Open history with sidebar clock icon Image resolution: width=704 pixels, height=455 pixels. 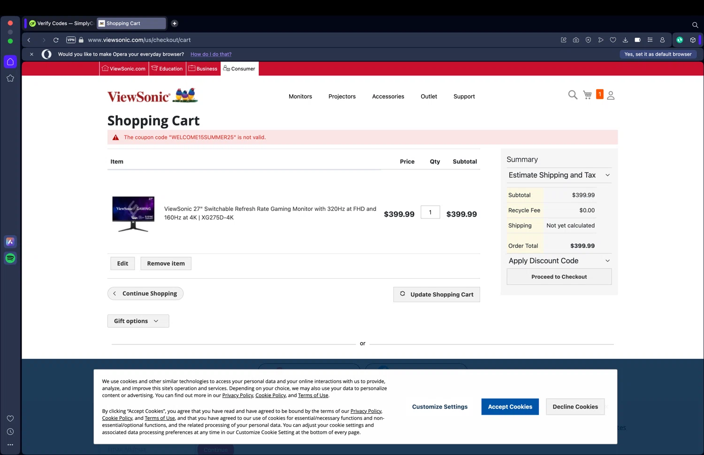point(10,432)
